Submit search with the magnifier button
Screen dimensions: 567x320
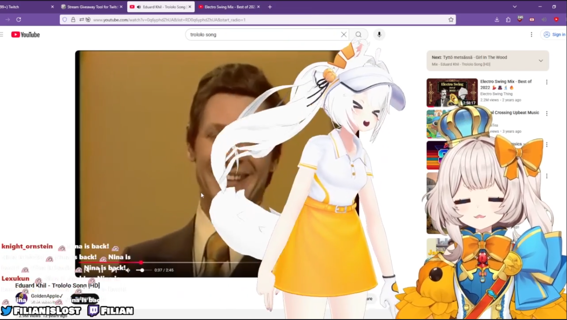358,34
